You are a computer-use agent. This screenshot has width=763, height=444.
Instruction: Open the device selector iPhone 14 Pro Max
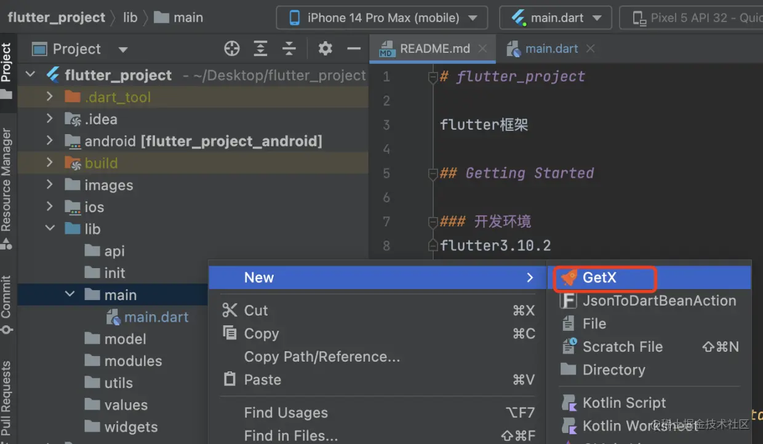(x=382, y=18)
